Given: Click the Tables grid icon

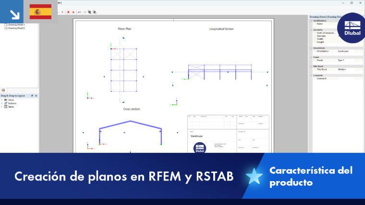Looking at the screenshot, I should coord(6,106).
